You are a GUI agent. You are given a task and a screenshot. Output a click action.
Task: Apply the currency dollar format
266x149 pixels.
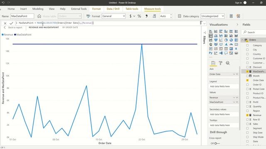(131, 16)
